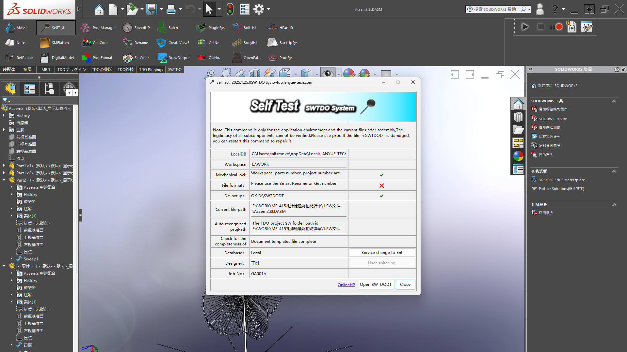The image size is (627, 352).
Task: Switch to the TDO Plugings tab
Action: point(151,70)
